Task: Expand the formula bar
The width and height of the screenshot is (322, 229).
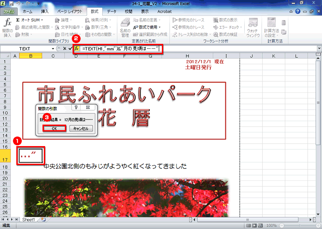Action: pyautogui.click(x=319, y=49)
